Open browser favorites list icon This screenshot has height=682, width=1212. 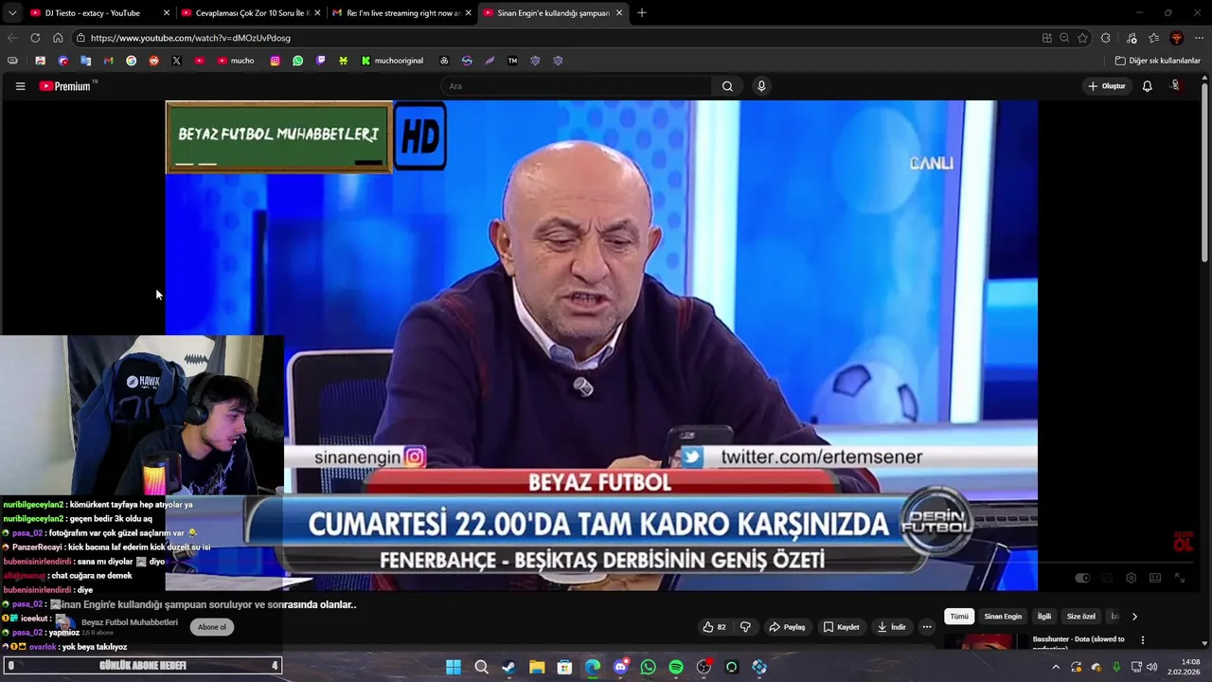click(x=1153, y=38)
